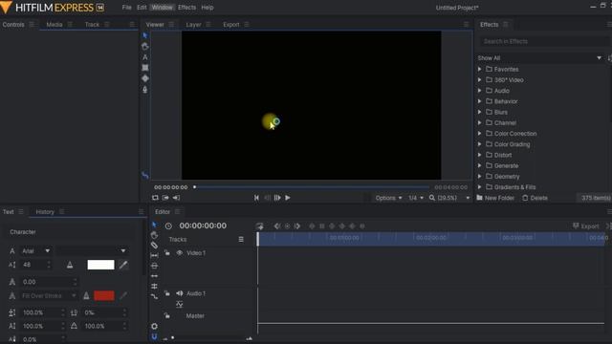Toggle loop playback in Viewer
Viewport: 612px width, 344px height.
[155, 198]
